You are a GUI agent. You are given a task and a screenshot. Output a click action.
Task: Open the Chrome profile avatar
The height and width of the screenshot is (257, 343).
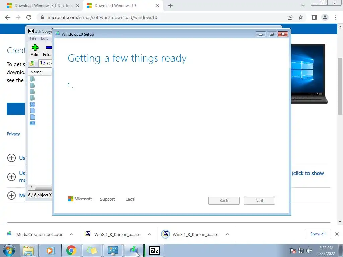pos(325,17)
